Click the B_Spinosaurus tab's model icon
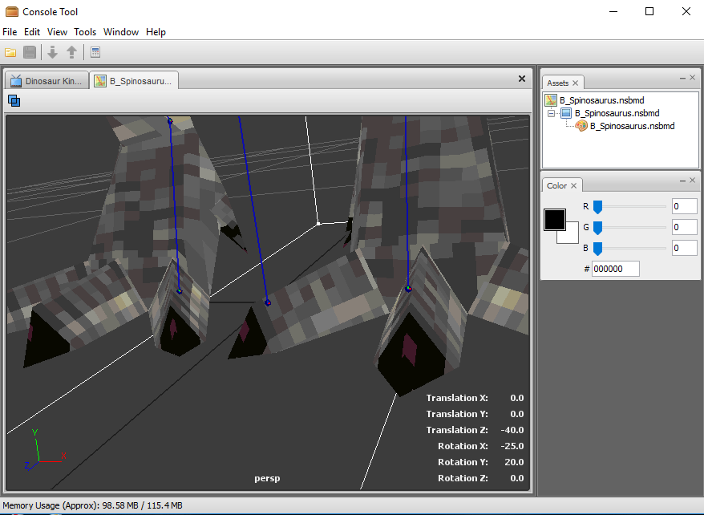This screenshot has height=515, width=704. (x=100, y=81)
